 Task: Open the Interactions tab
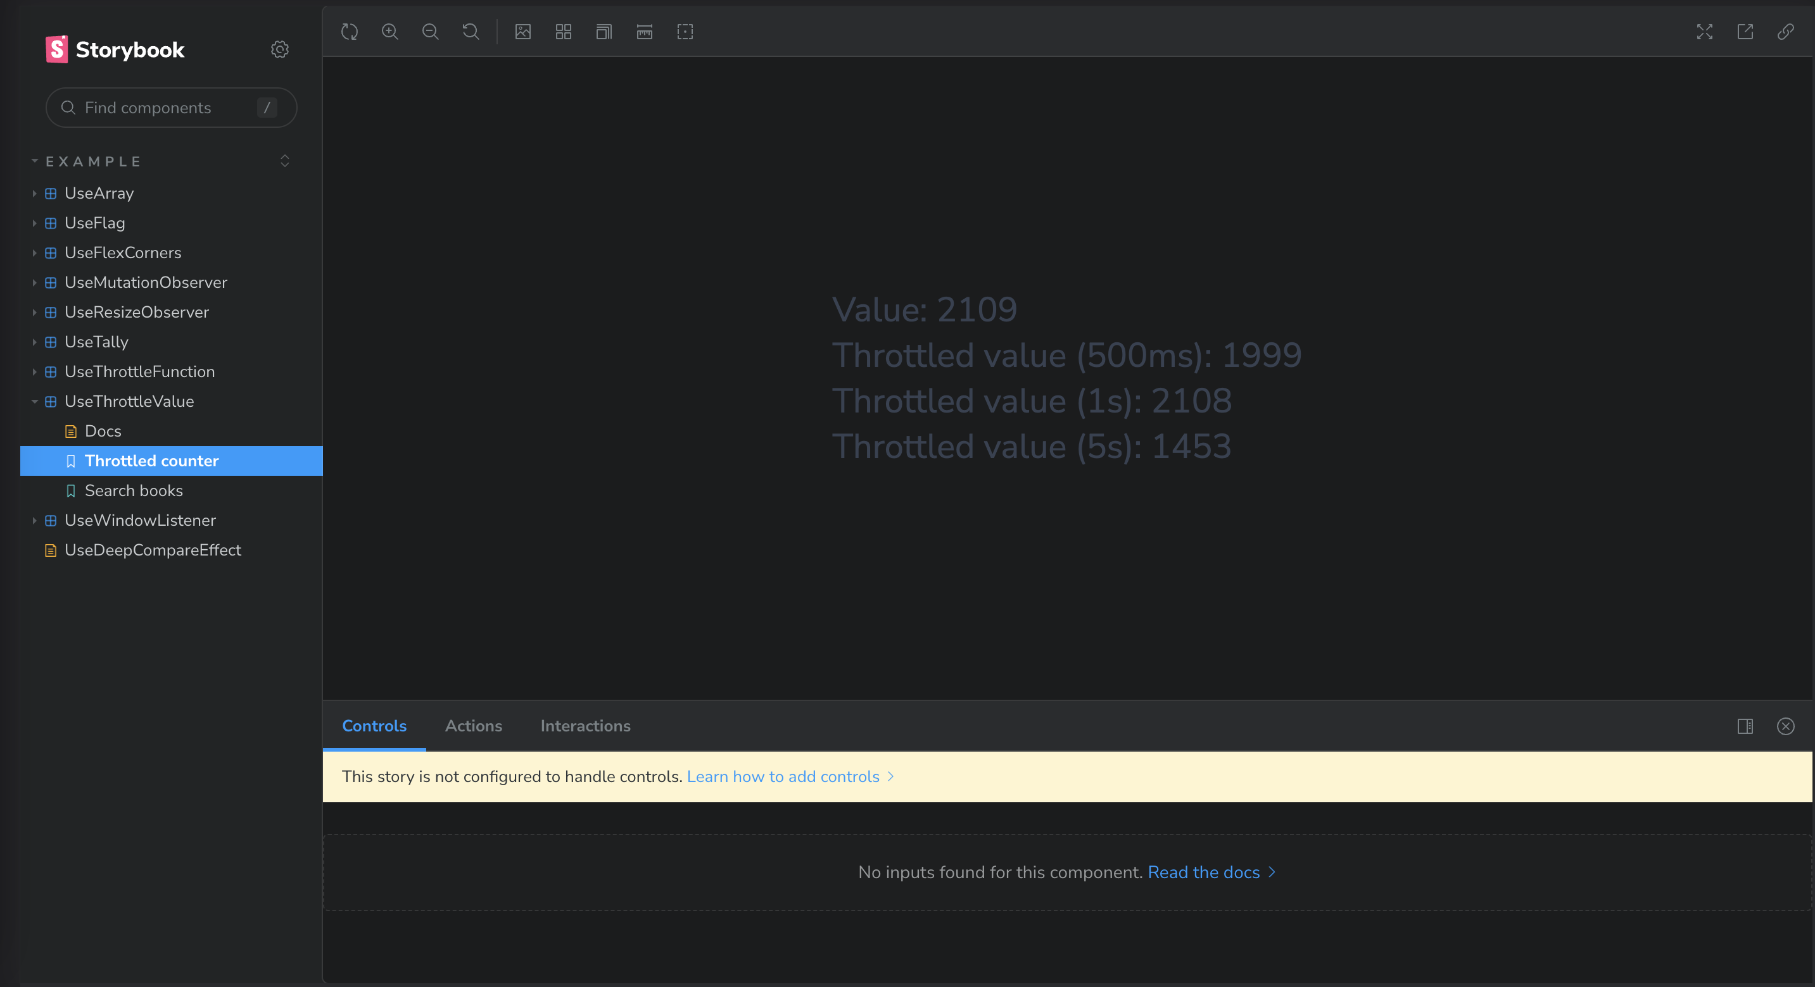[x=585, y=726]
